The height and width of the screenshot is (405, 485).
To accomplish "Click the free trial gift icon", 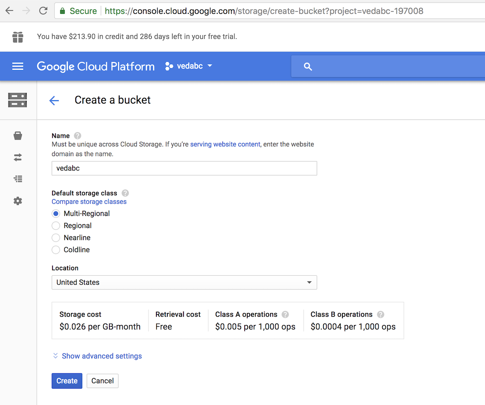I will 18,37.
